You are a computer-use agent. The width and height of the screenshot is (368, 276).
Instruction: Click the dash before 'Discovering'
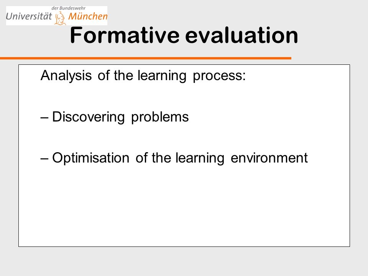pos(44,117)
